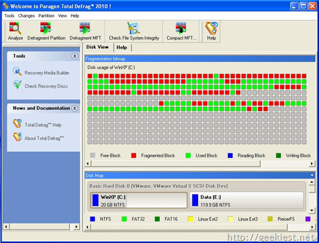The height and width of the screenshot is (243, 319).
Task: Click the blue NTFS legend swatch
Action: pyautogui.click(x=92, y=219)
